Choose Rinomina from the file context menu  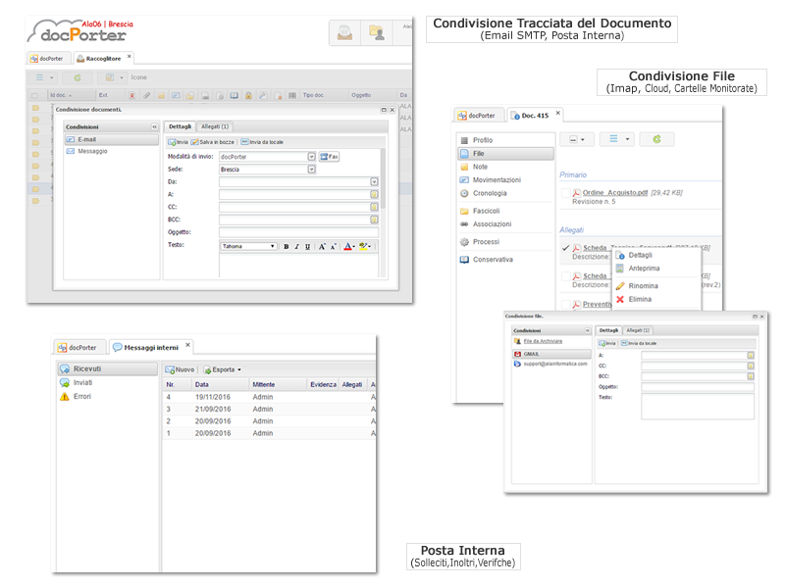(x=655, y=286)
